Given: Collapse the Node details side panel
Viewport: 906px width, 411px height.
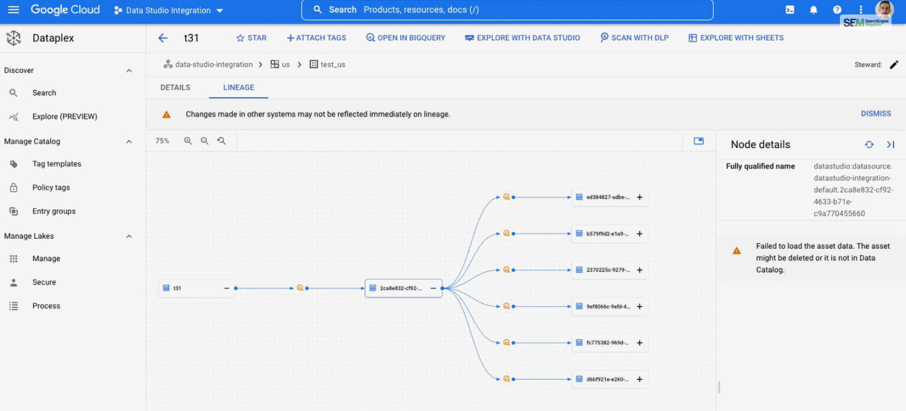Looking at the screenshot, I should pyautogui.click(x=890, y=145).
